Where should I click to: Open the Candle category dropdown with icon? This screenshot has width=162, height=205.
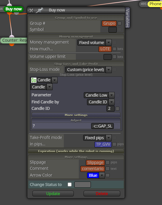pyautogui.click(x=44, y=80)
